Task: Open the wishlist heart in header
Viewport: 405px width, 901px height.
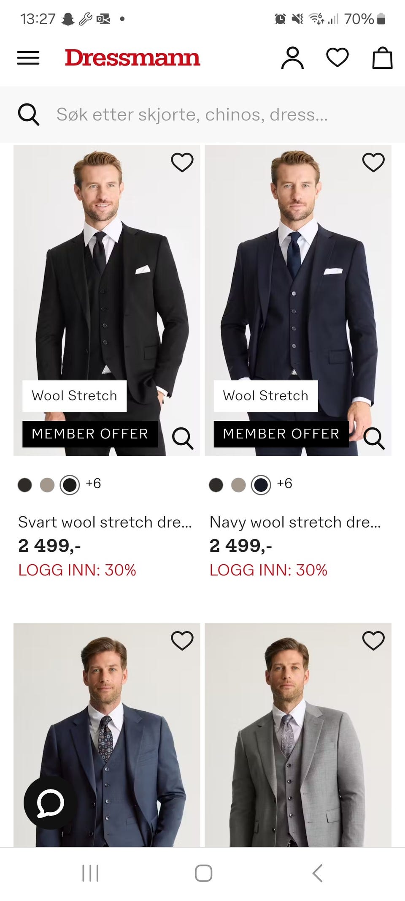Action: tap(337, 57)
